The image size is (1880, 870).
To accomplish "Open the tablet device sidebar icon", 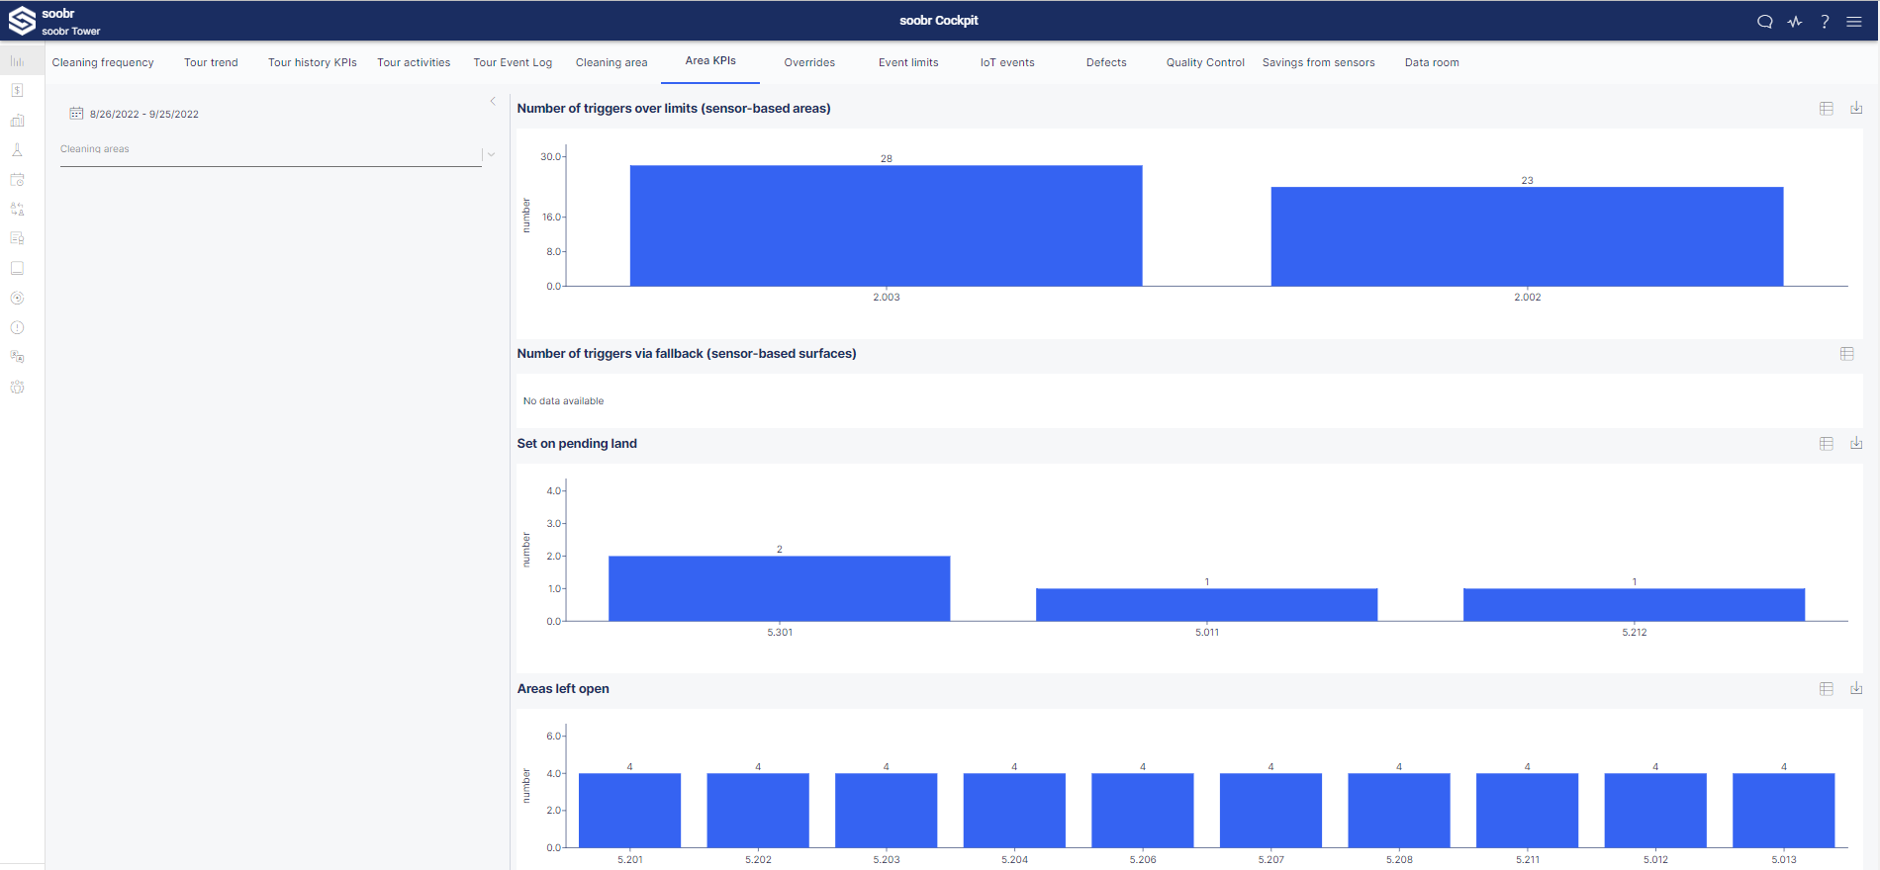I will [17, 268].
